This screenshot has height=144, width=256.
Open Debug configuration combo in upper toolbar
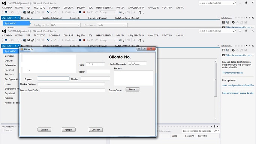click(108, 12)
